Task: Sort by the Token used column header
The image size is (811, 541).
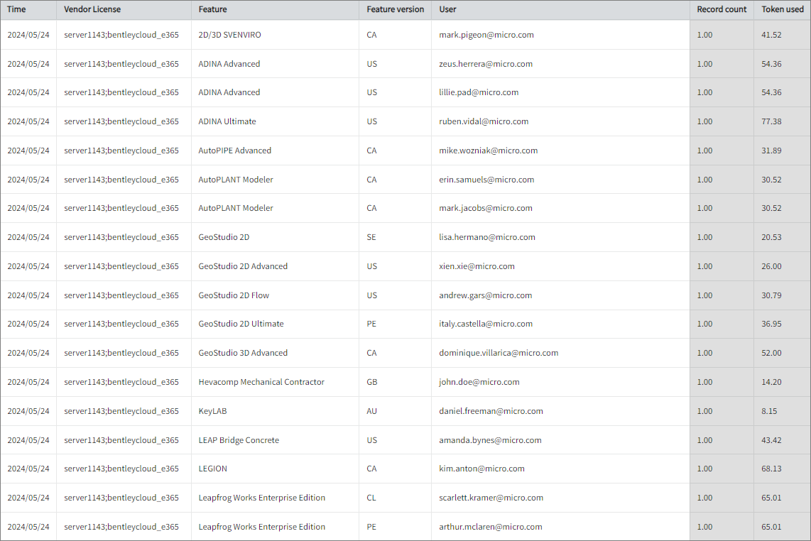Action: point(783,10)
